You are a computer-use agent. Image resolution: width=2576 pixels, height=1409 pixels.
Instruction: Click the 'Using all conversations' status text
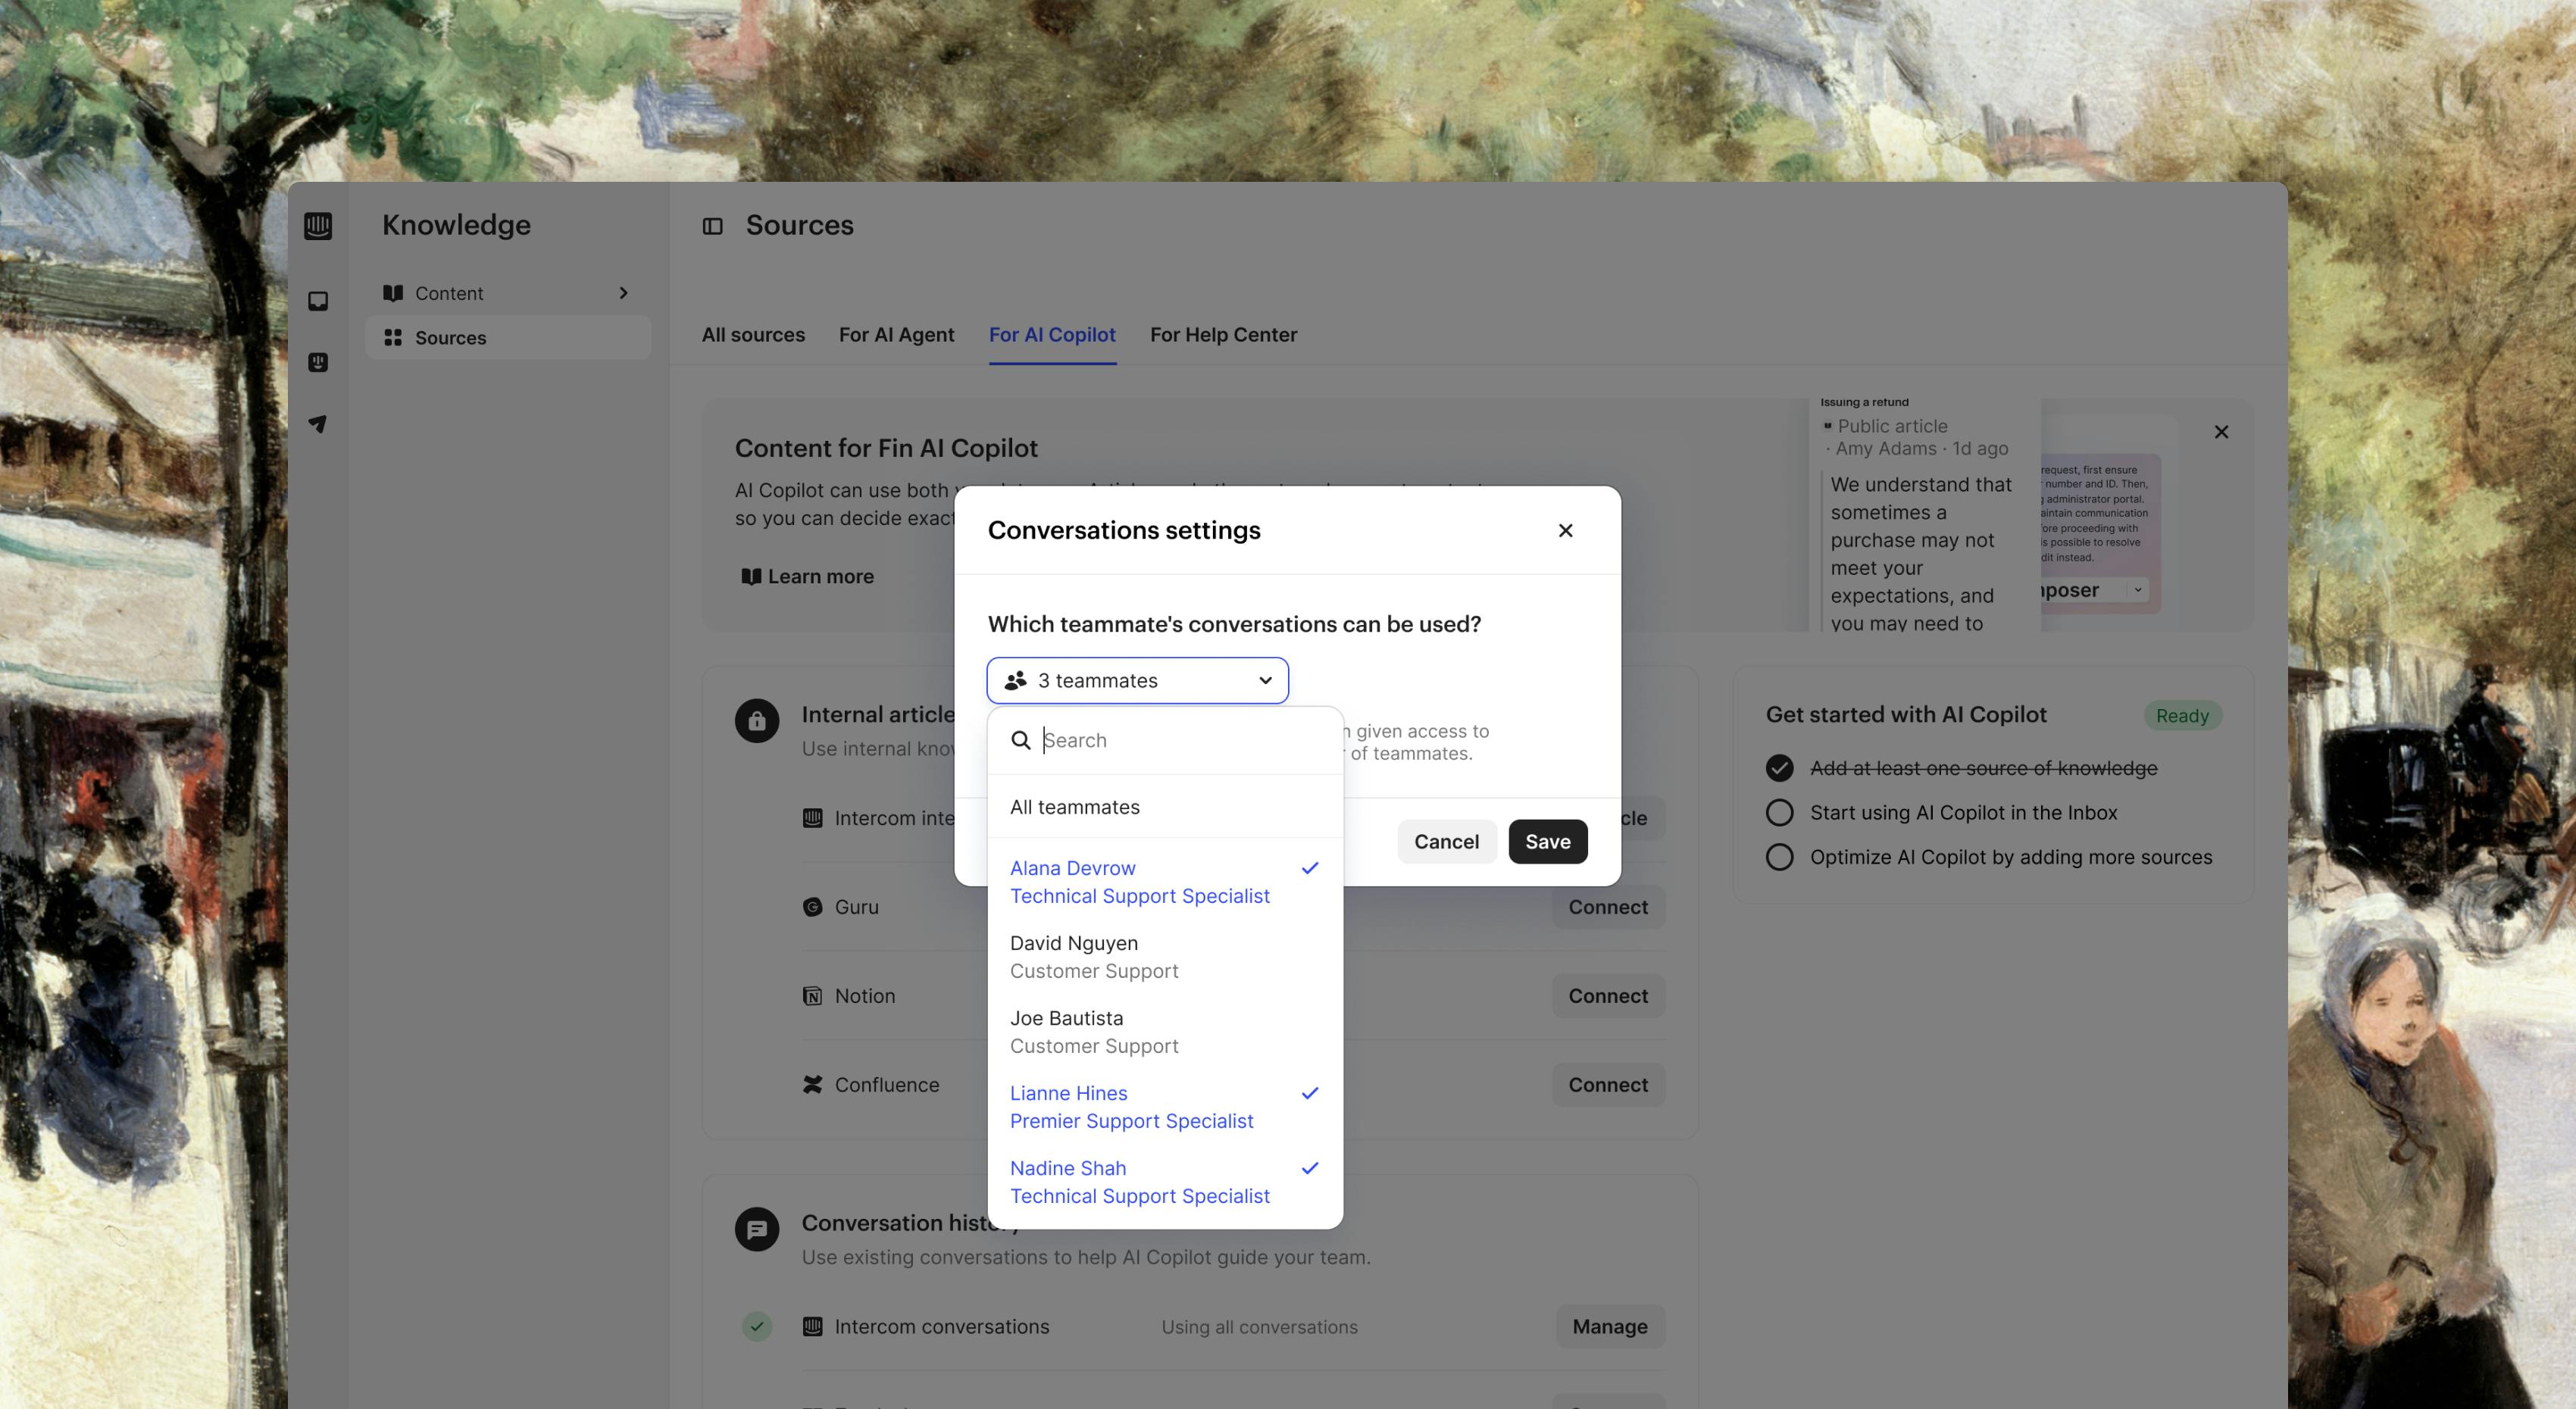(1259, 1327)
